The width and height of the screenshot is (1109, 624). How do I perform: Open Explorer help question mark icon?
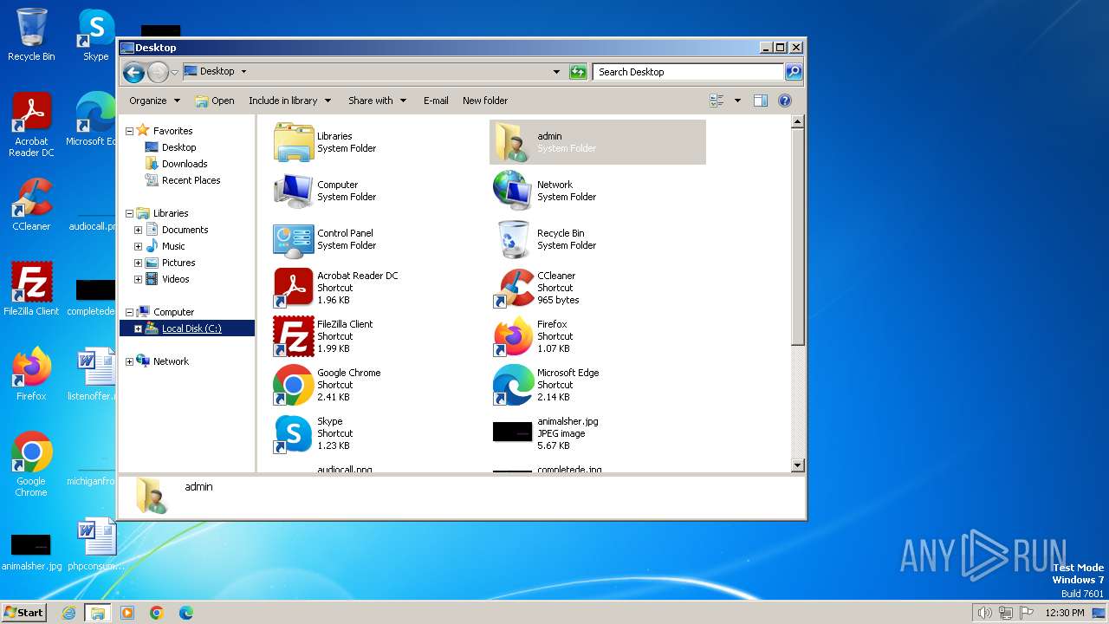[x=785, y=101]
